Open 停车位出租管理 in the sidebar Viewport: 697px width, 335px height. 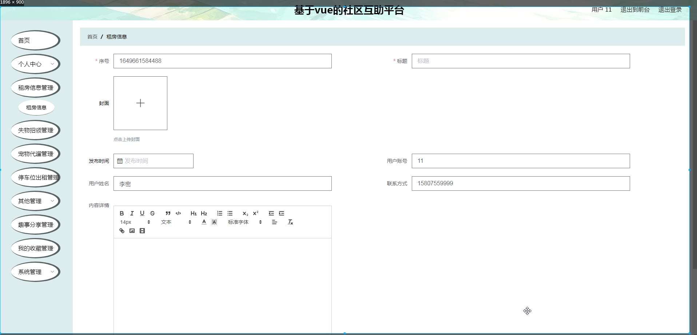tap(35, 177)
